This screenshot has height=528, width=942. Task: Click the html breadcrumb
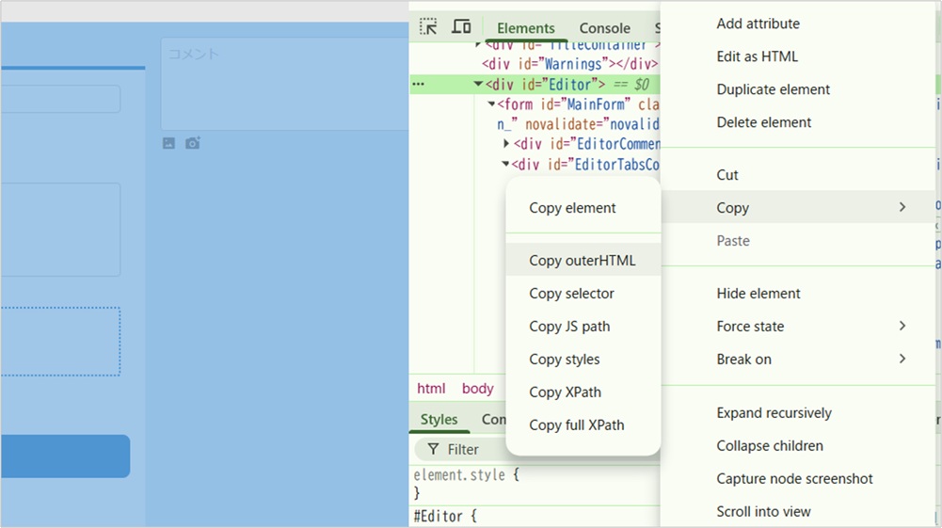431,389
